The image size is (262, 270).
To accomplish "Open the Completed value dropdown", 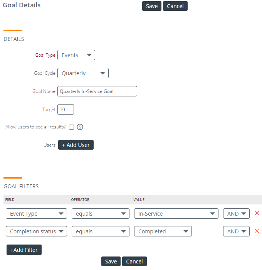I will coord(163,231).
